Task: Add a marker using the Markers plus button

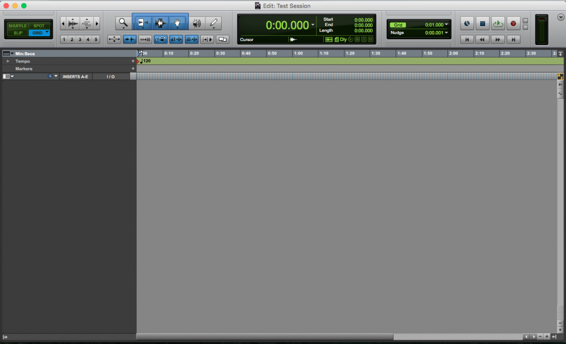Action: click(x=133, y=69)
